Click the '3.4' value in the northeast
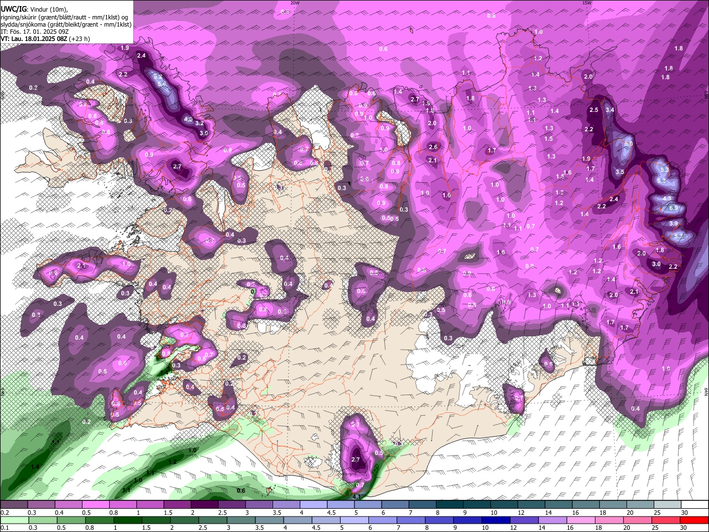Screen dimensions: 709x532 [x=610, y=110]
